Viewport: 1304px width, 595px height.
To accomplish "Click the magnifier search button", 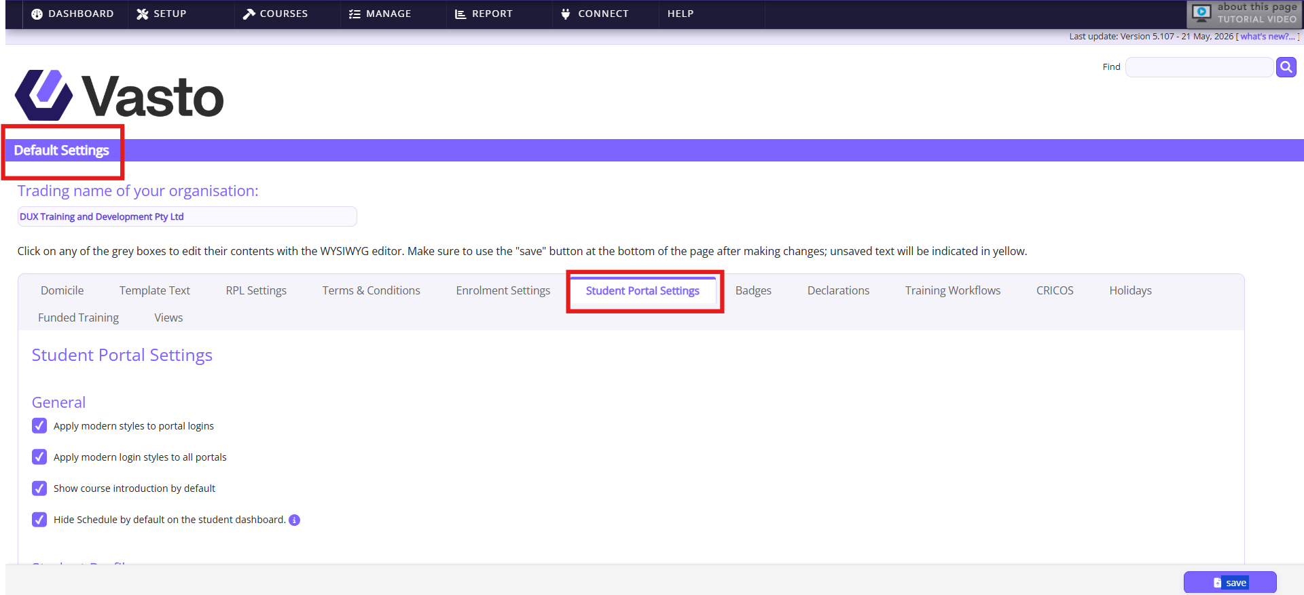I will (1286, 67).
